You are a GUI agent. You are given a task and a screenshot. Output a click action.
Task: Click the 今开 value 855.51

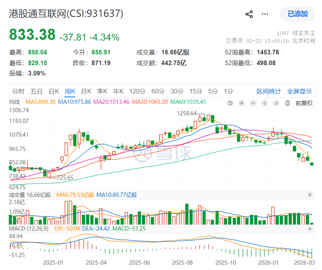pos(101,52)
